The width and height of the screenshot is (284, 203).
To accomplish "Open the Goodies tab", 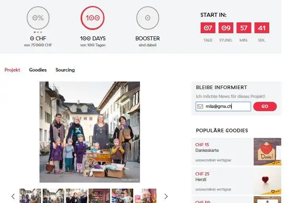I will pos(38,70).
